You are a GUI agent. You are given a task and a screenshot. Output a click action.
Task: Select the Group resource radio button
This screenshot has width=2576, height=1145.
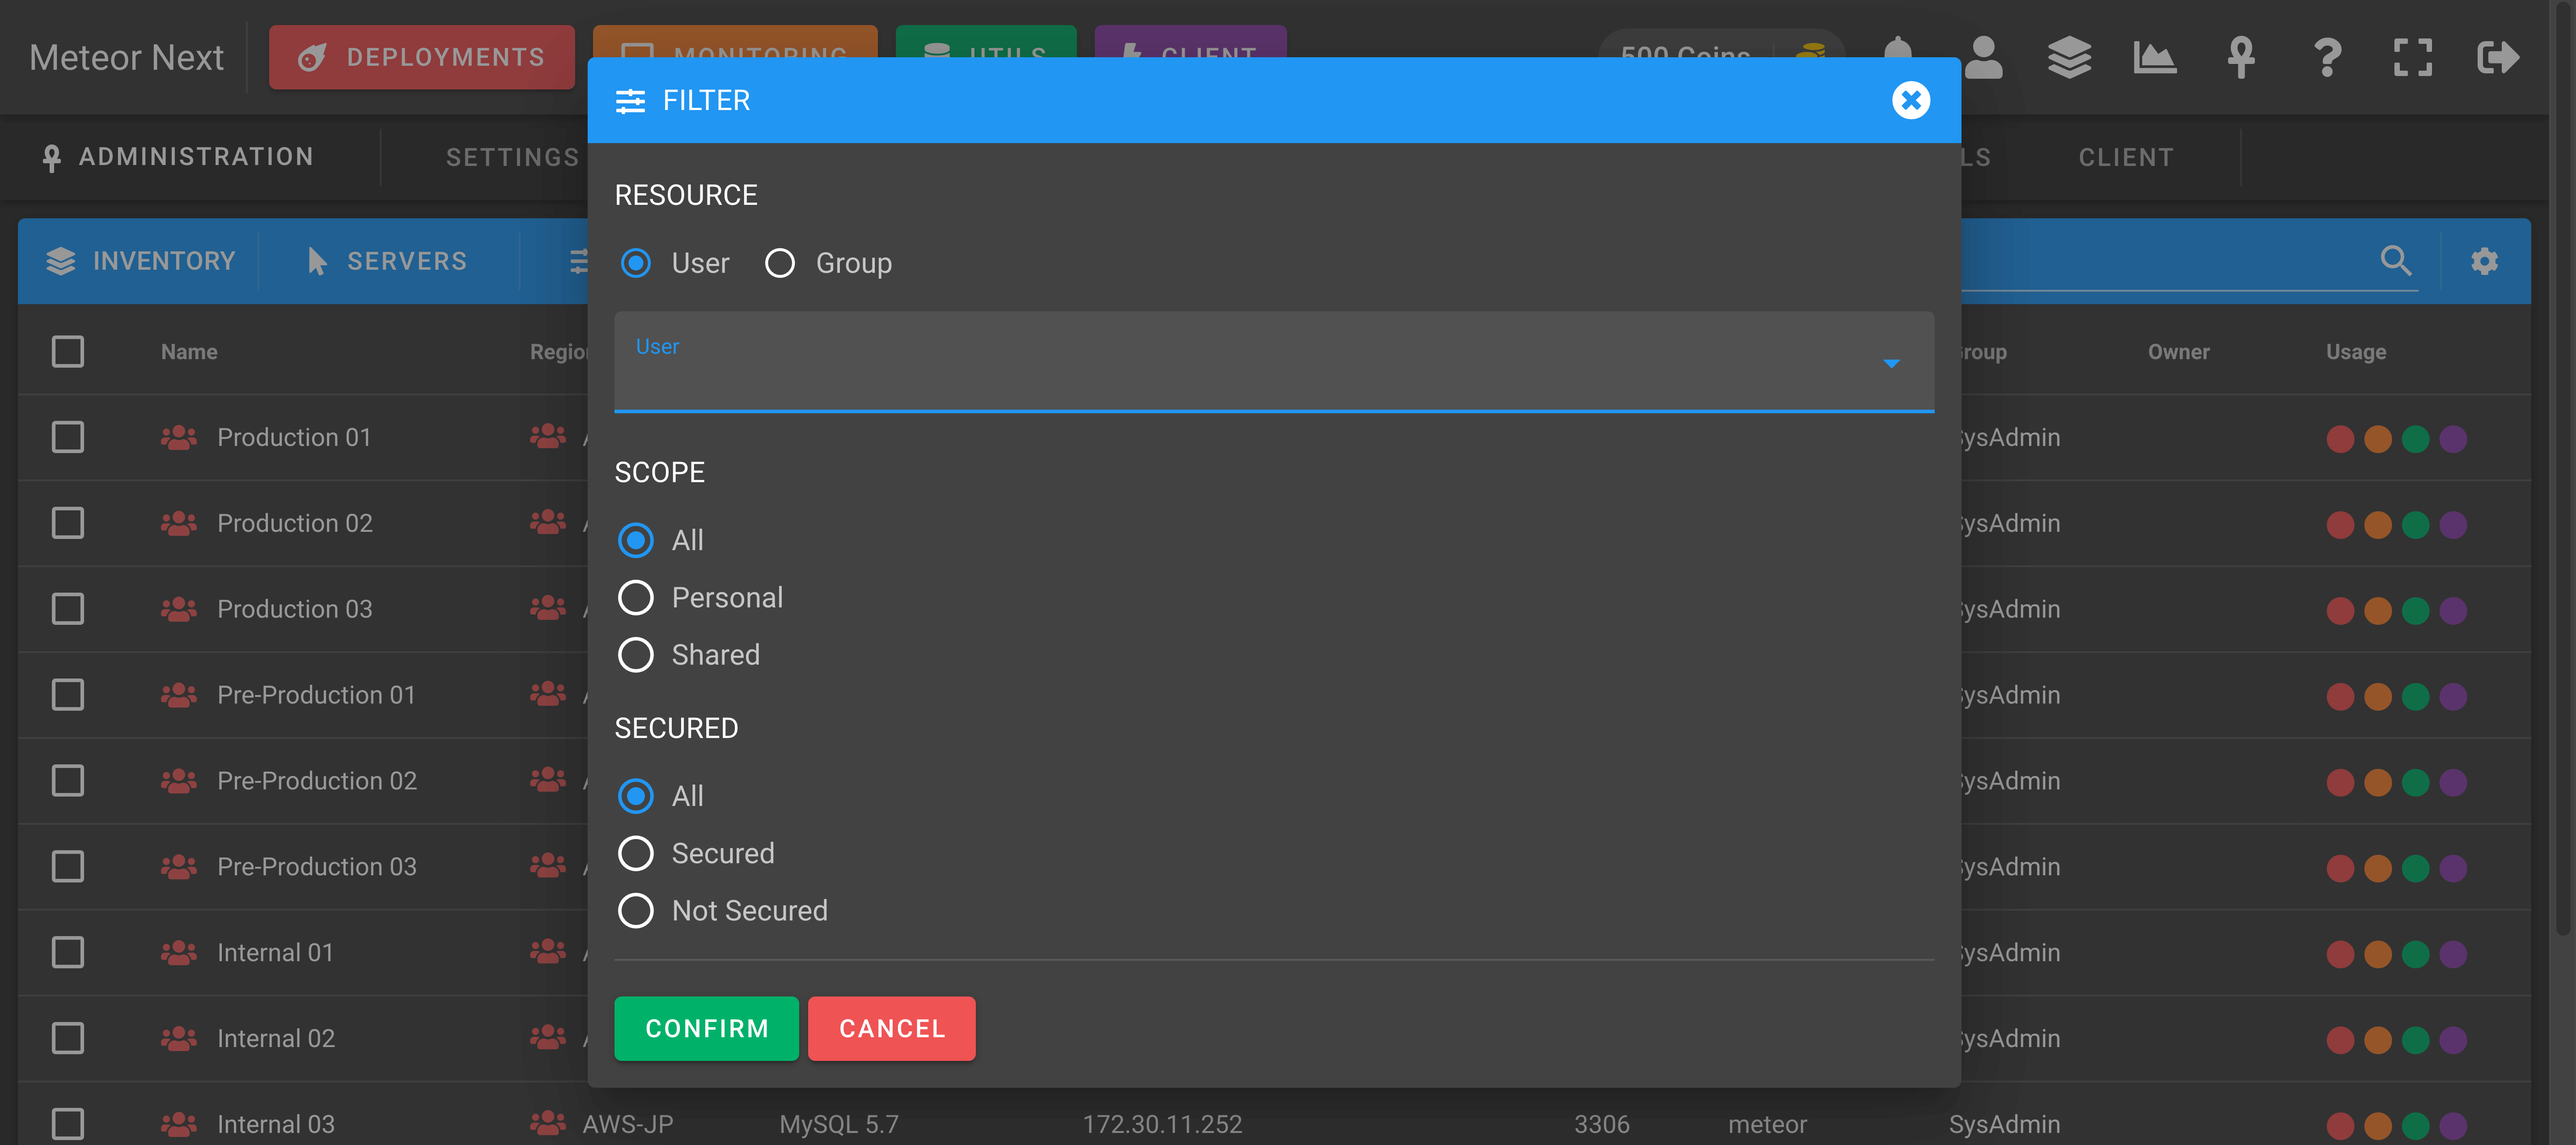point(779,263)
